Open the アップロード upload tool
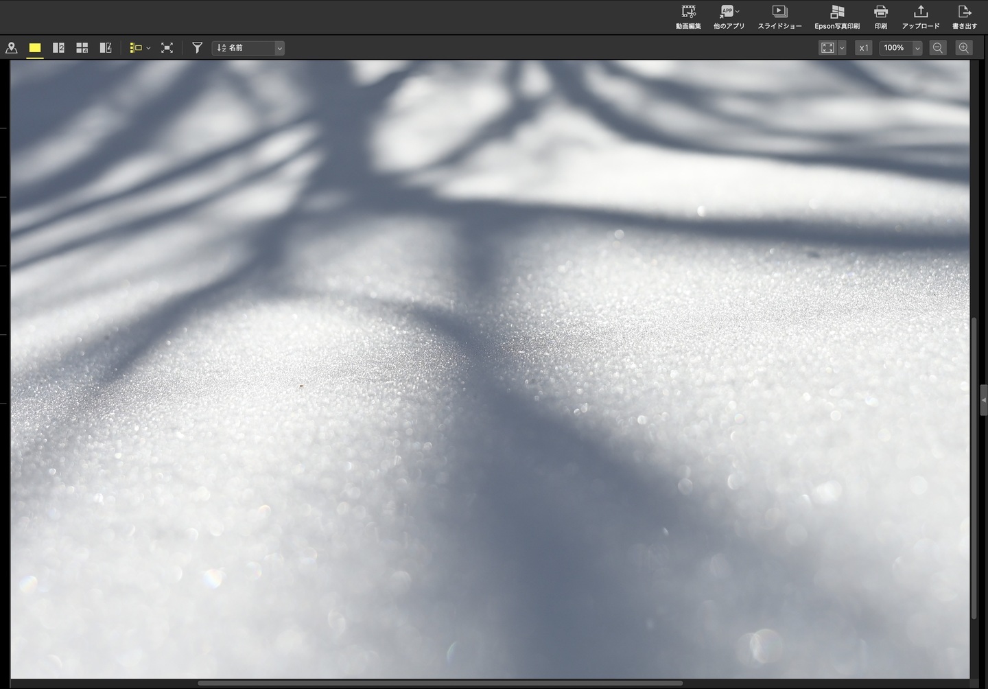988x689 pixels. (920, 17)
